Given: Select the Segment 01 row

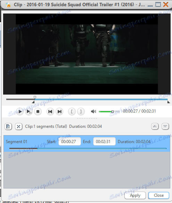Looking at the screenshot, I should click(x=87, y=143).
